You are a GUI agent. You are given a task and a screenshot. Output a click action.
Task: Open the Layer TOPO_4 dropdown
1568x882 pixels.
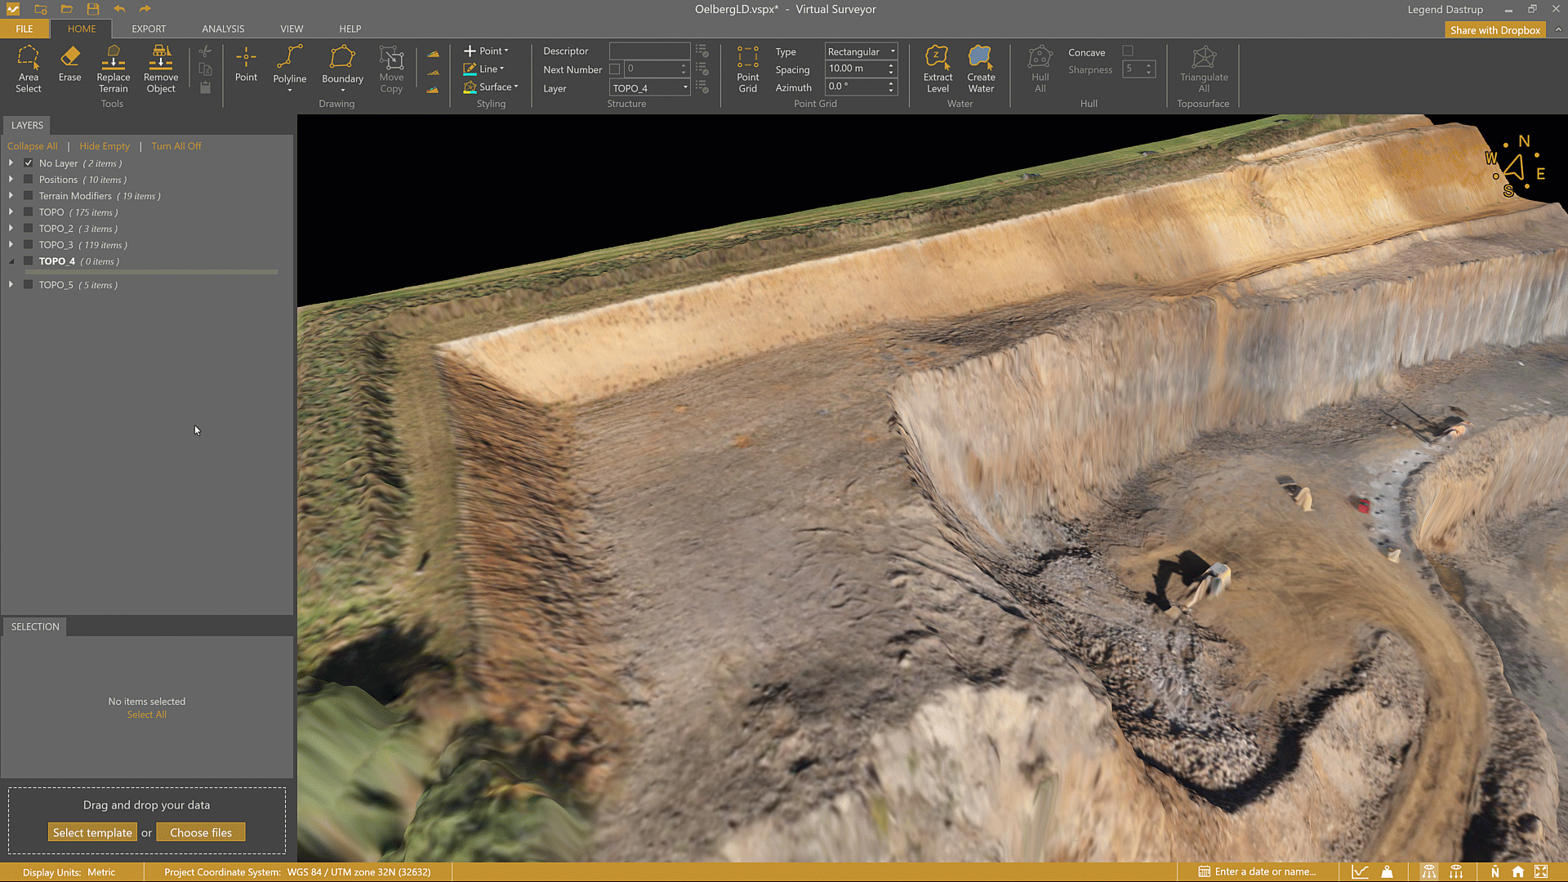(650, 88)
